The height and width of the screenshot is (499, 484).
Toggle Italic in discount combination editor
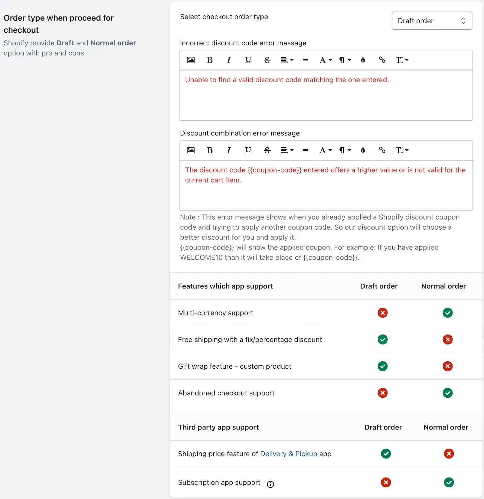coord(229,150)
